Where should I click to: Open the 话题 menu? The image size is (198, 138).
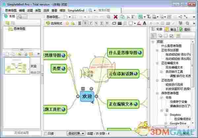pyautogui.click(x=30, y=11)
